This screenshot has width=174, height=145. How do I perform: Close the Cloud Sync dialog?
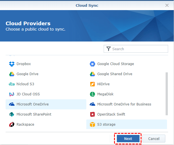coord(167,5)
